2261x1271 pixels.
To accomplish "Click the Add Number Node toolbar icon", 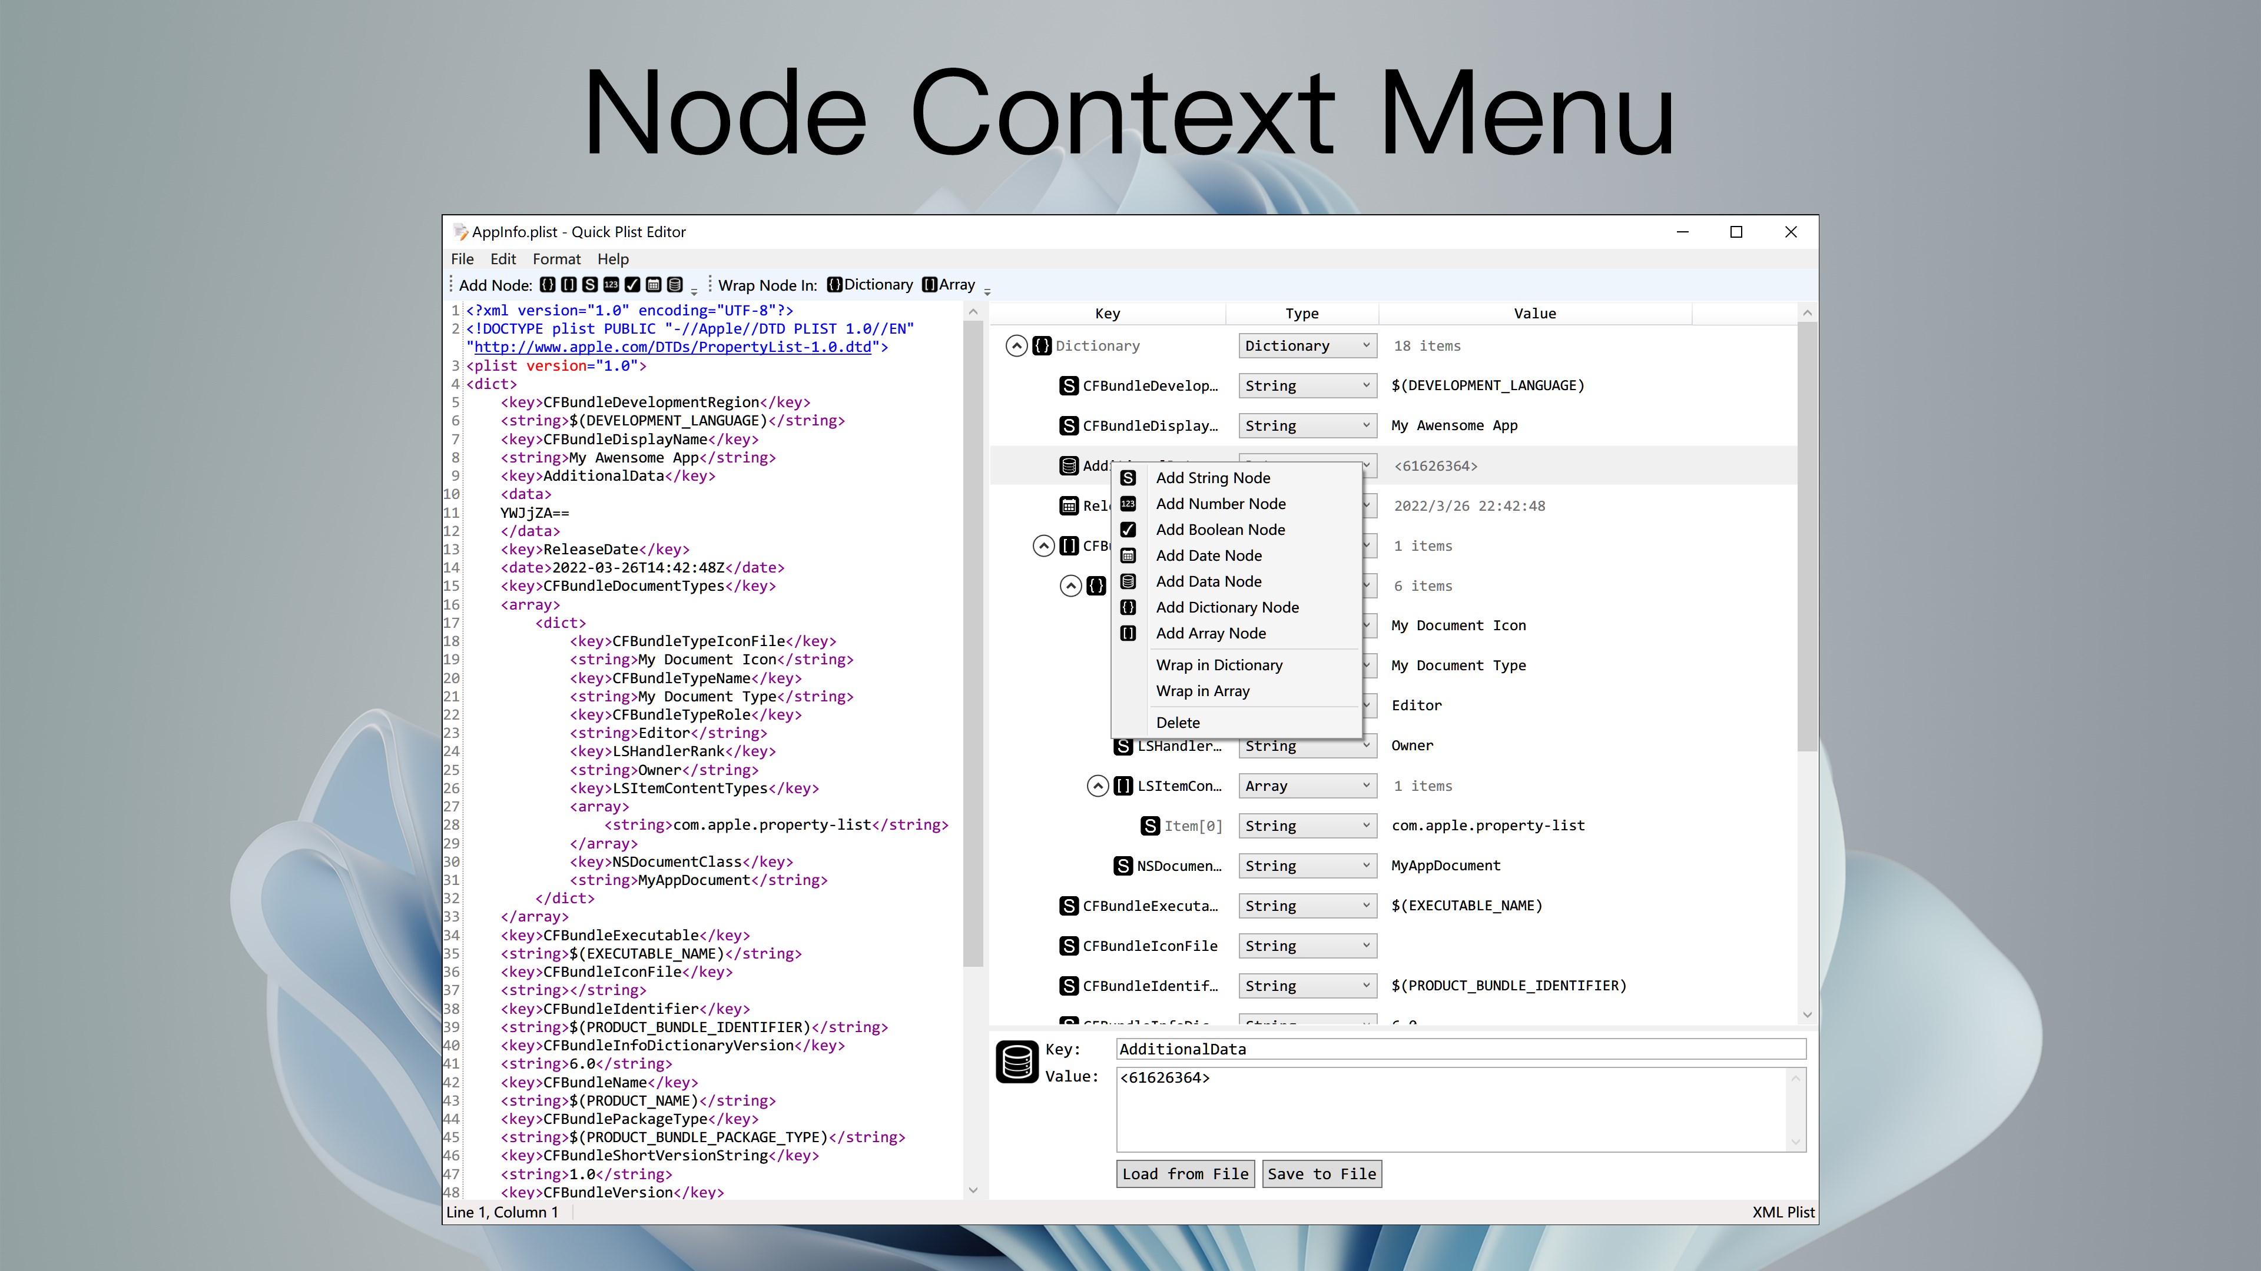I will click(x=611, y=284).
